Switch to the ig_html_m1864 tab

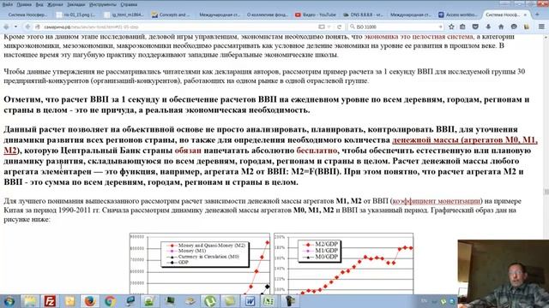coord(124,15)
